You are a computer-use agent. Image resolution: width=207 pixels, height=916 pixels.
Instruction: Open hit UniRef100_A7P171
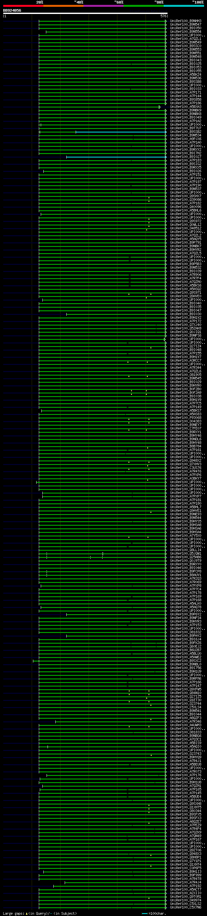pyautogui.click(x=186, y=93)
